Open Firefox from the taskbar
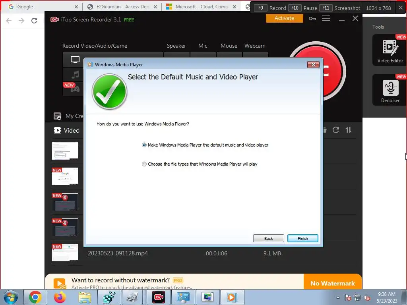Image resolution: width=407 pixels, height=305 pixels. click(x=60, y=297)
